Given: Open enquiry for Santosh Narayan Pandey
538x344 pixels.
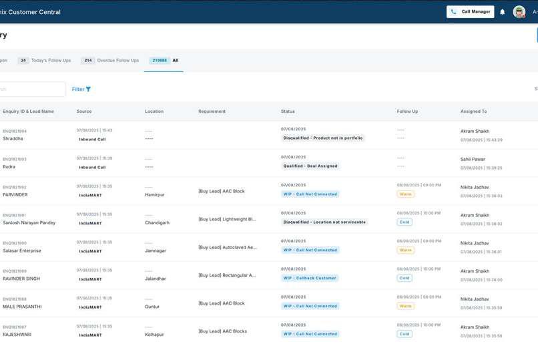Looking at the screenshot, I should coord(29,223).
